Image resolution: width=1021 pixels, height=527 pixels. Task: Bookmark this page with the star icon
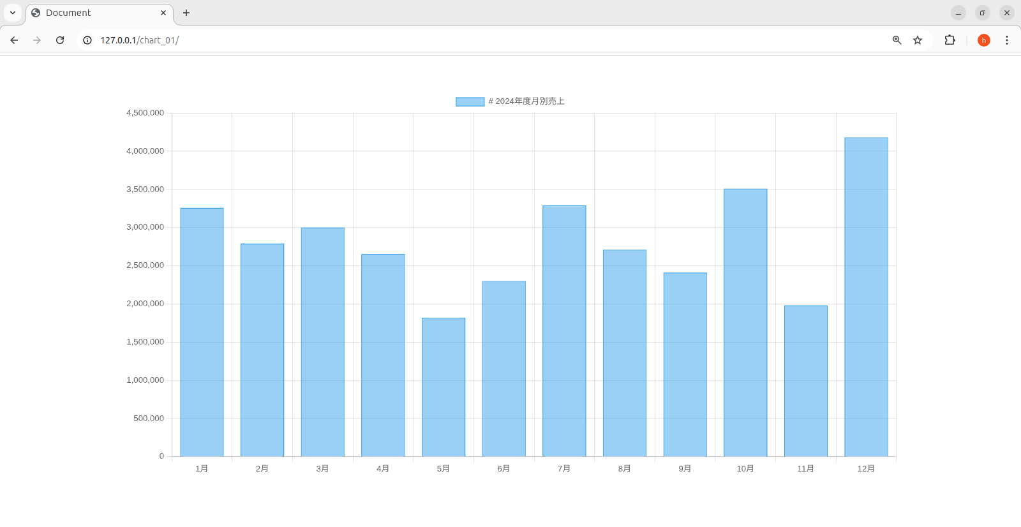[x=918, y=40]
